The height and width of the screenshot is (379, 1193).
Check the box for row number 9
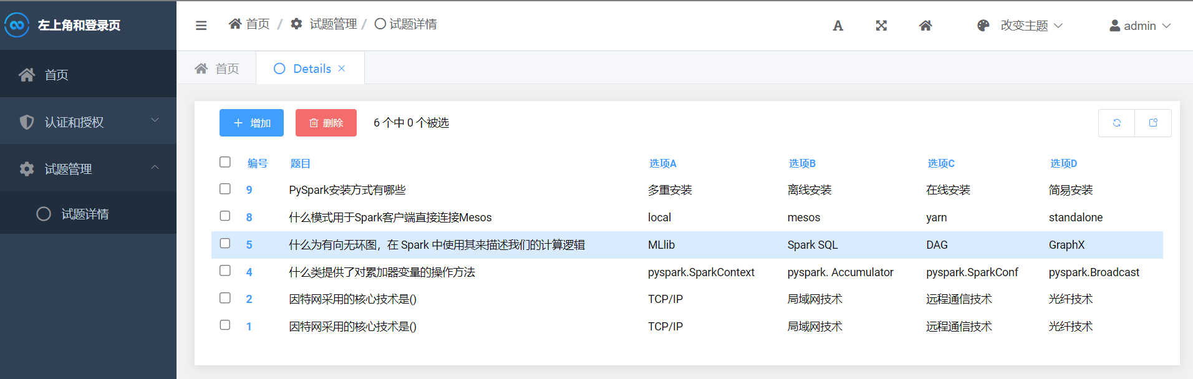coord(225,189)
